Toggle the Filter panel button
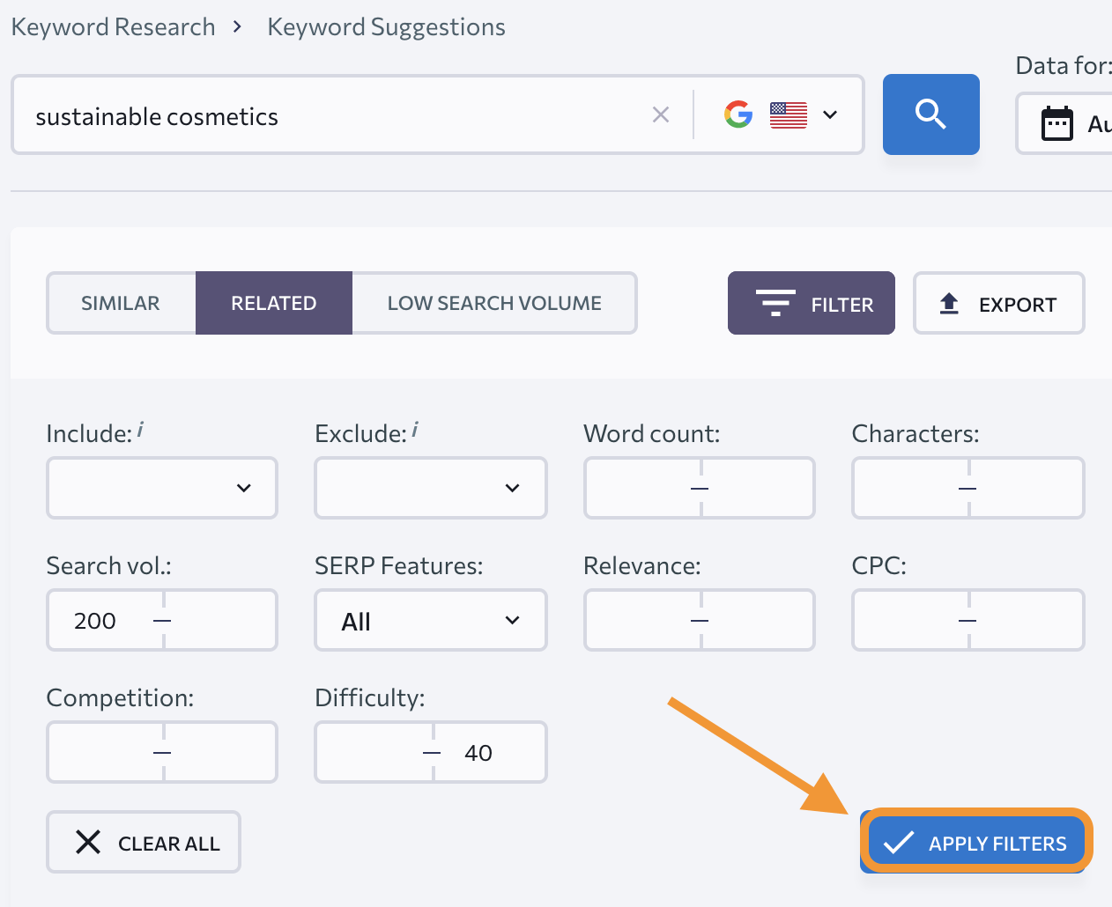This screenshot has height=907, width=1112. tap(811, 304)
